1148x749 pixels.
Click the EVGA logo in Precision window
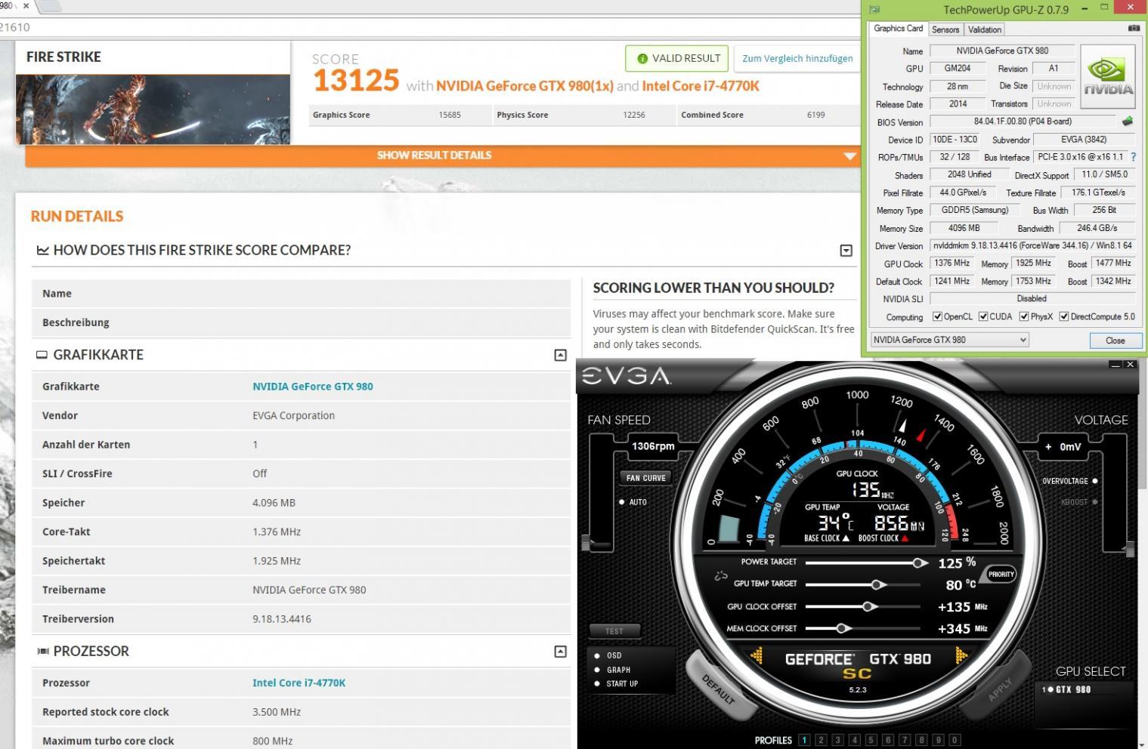[626, 375]
